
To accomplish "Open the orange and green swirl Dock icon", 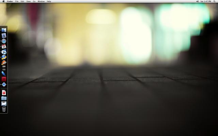I will point(4,63).
